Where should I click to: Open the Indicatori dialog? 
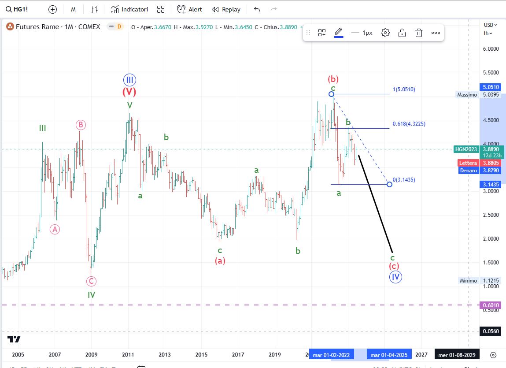point(129,9)
